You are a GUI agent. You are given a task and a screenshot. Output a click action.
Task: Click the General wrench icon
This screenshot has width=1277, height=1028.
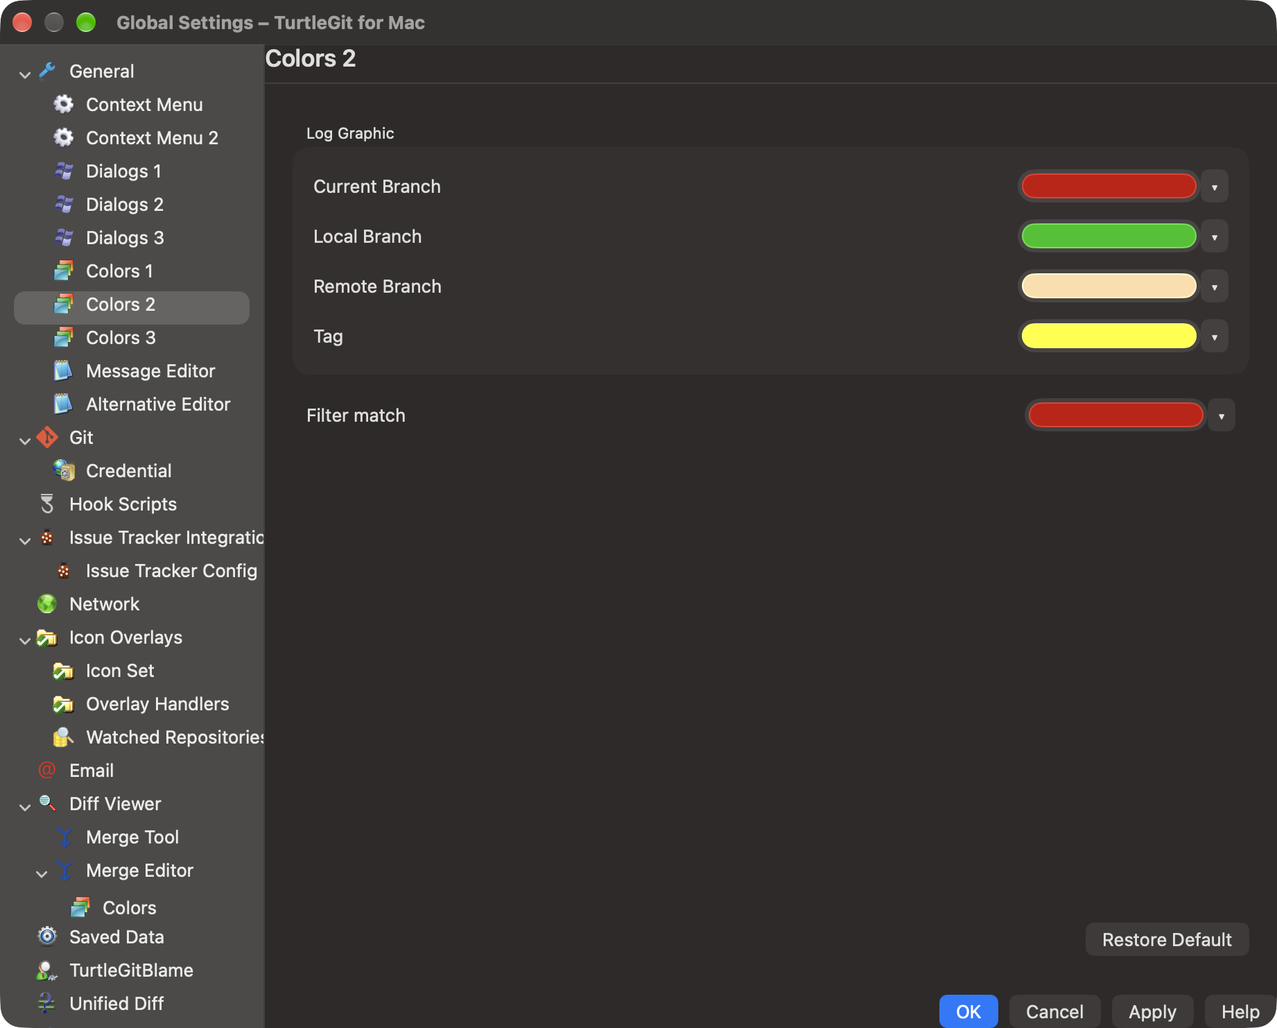[47, 71]
